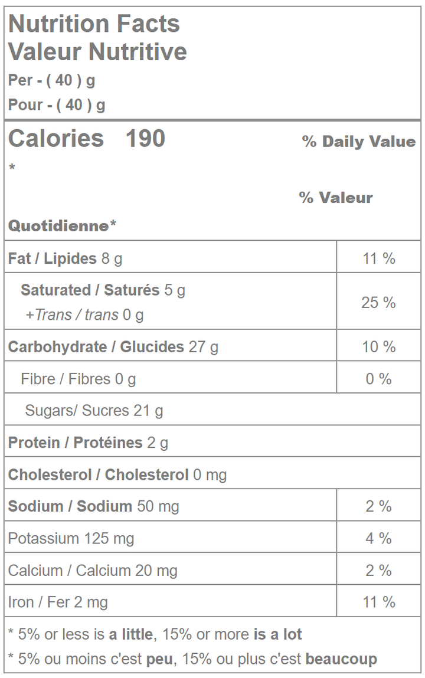Click the % Daily Value header
Screen dimensions: 425x678
358,142
